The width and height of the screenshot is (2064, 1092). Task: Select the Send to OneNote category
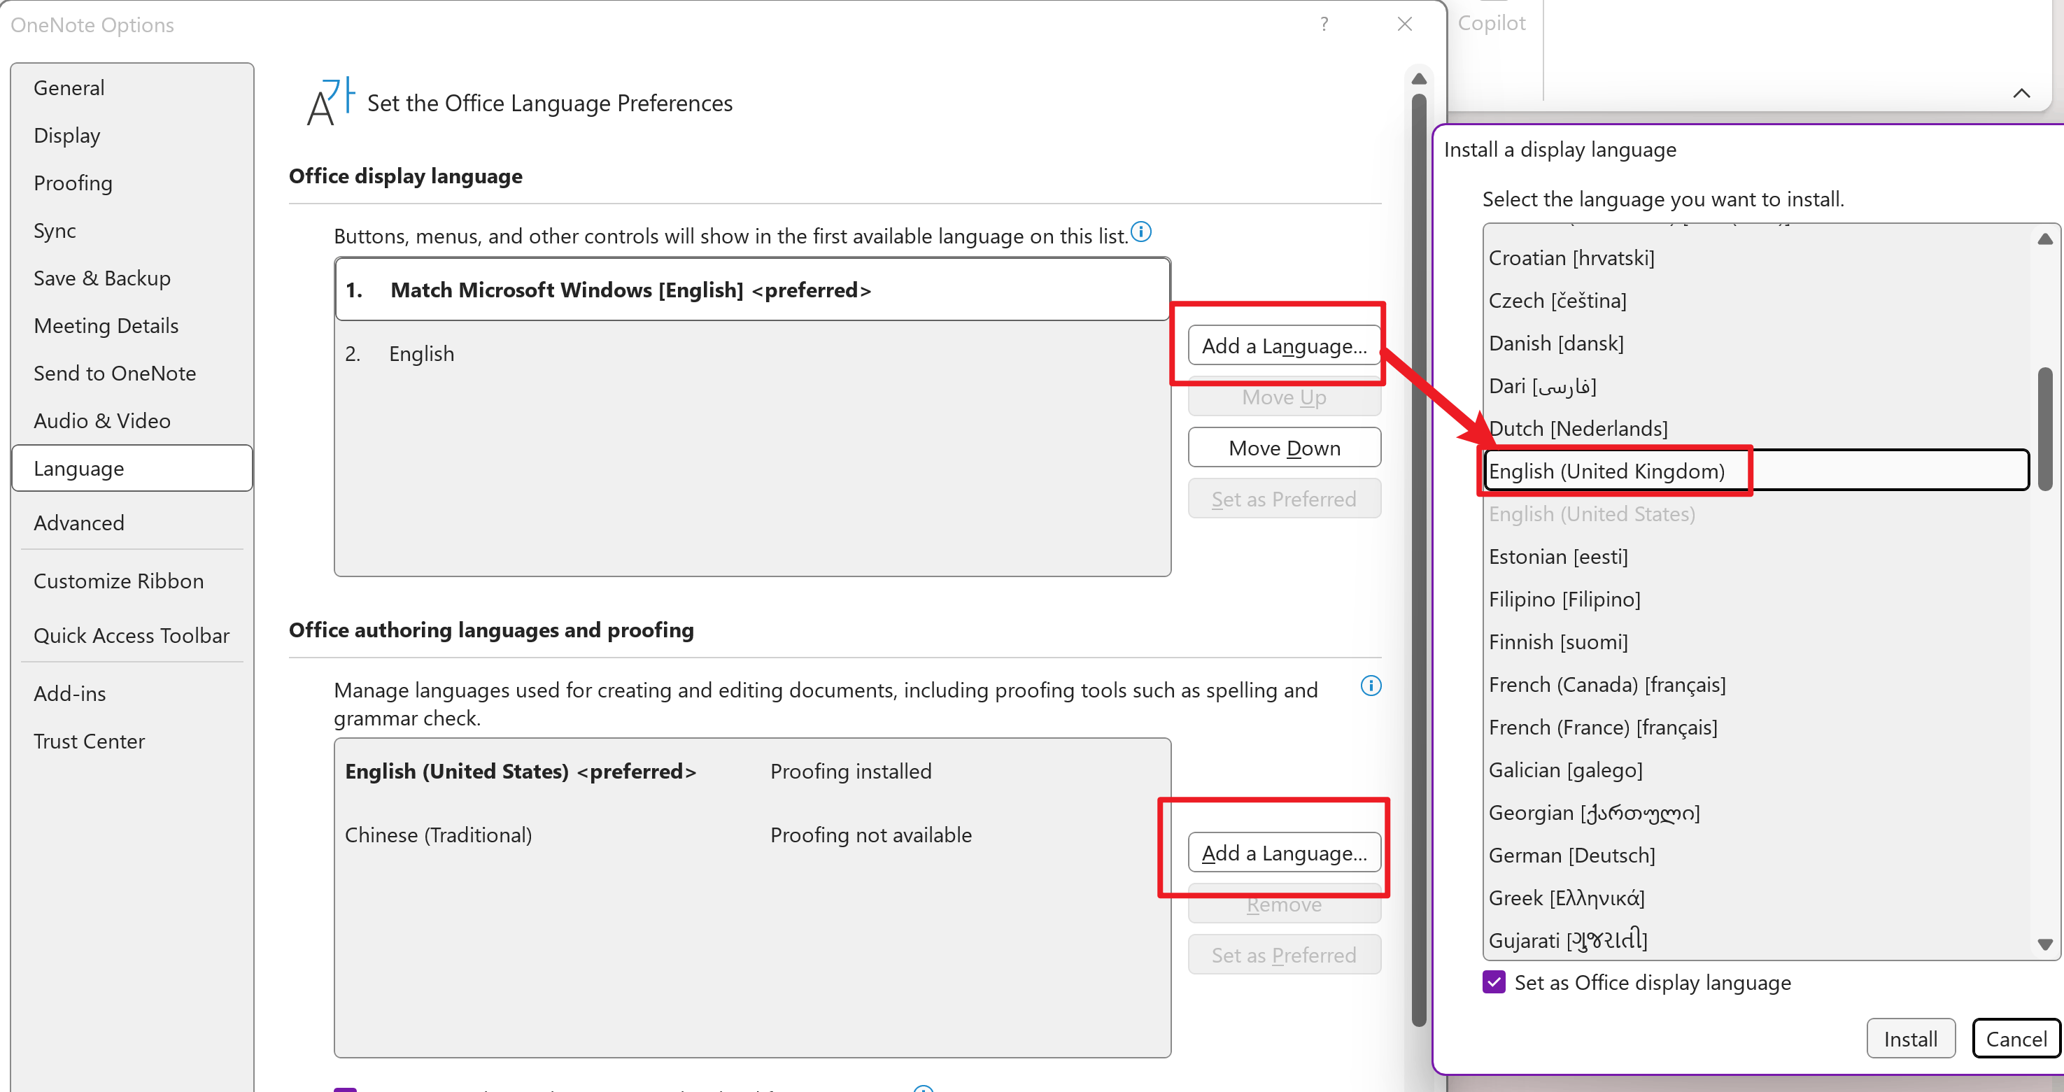coord(133,374)
